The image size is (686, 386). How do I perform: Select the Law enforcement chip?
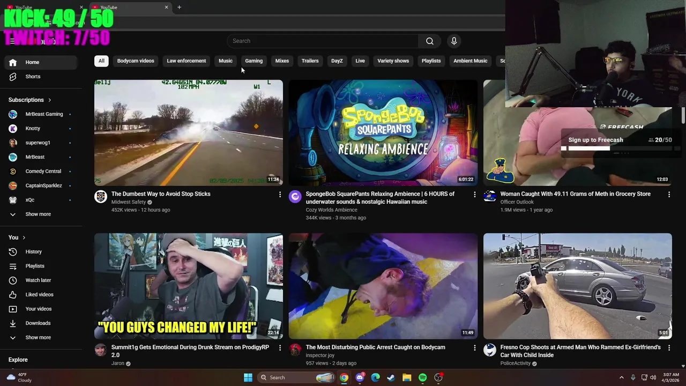pyautogui.click(x=186, y=61)
